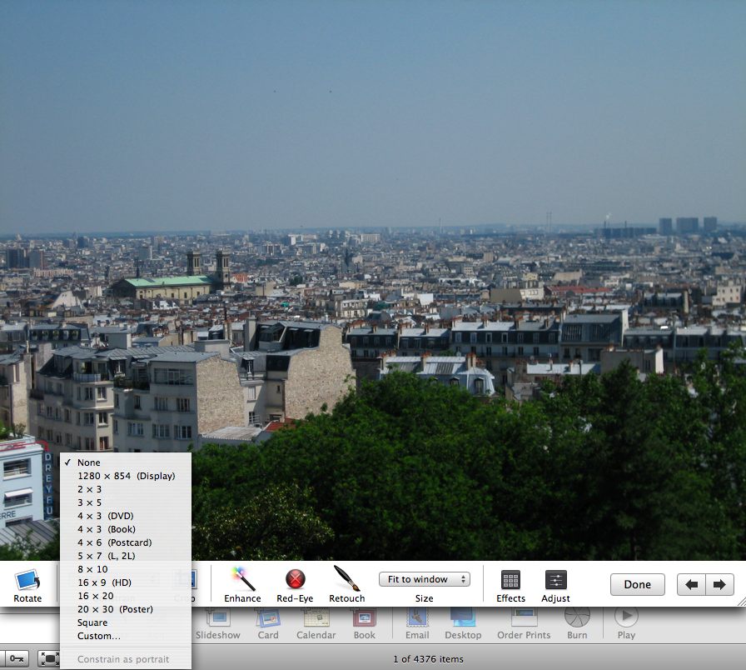Go to the next photo arrow
The width and height of the screenshot is (746, 670).
[x=720, y=584]
